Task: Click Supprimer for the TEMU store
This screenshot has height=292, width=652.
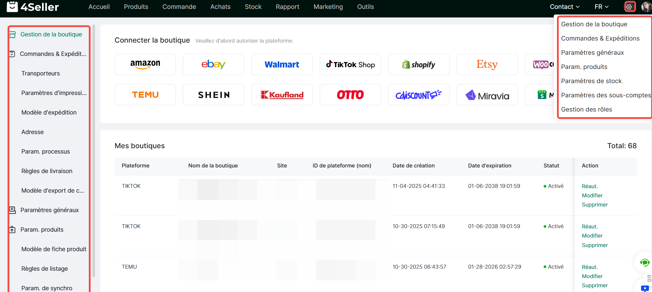Action: tap(595, 285)
